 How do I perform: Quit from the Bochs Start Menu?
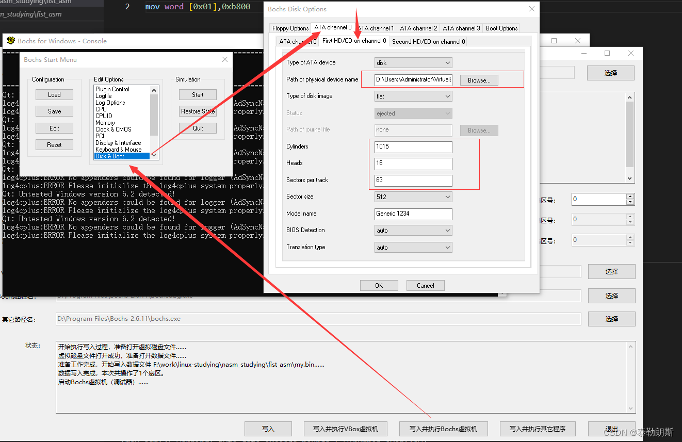coord(198,128)
